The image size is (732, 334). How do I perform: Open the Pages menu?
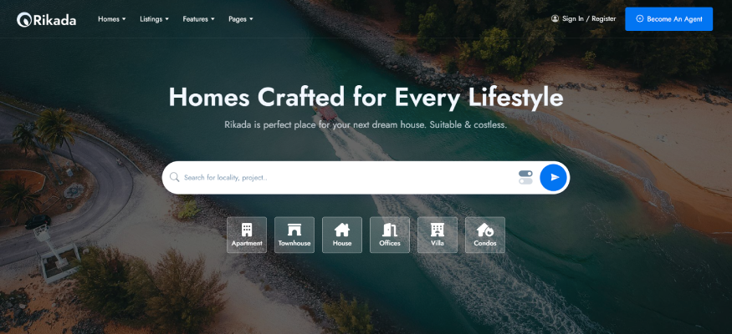click(x=240, y=19)
